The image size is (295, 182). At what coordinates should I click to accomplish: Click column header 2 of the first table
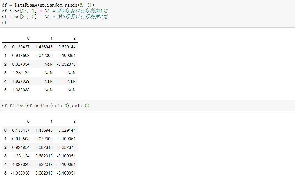point(74,38)
